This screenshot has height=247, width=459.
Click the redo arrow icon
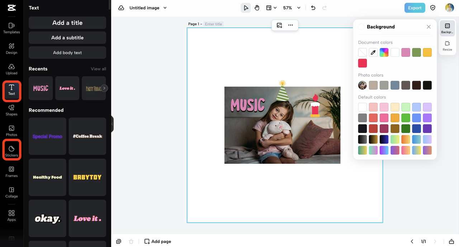coord(325,8)
